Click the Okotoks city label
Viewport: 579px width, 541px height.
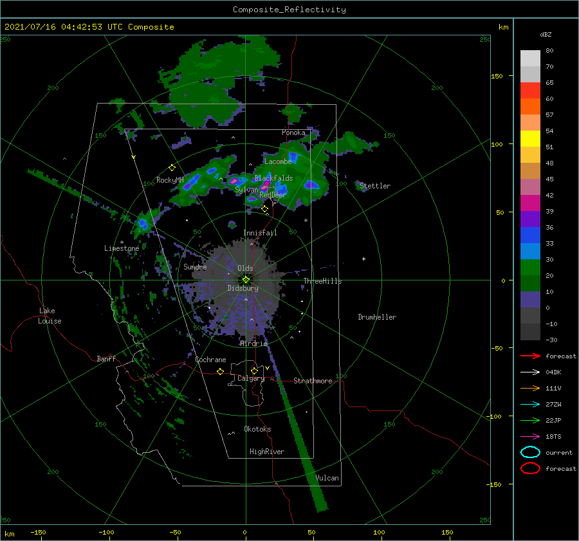click(x=257, y=429)
